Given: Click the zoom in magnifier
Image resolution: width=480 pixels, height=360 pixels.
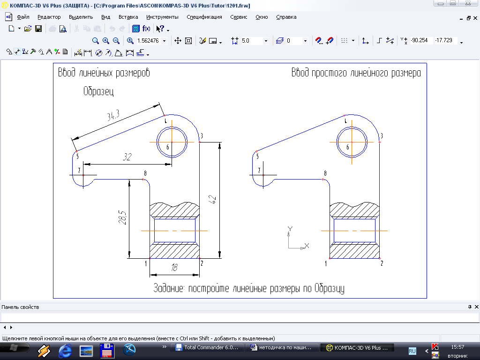Looking at the screenshot, I should pyautogui.click(x=106, y=41).
